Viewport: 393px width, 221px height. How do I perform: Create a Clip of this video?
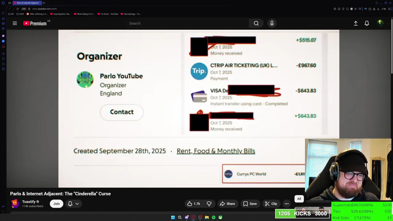point(271,204)
